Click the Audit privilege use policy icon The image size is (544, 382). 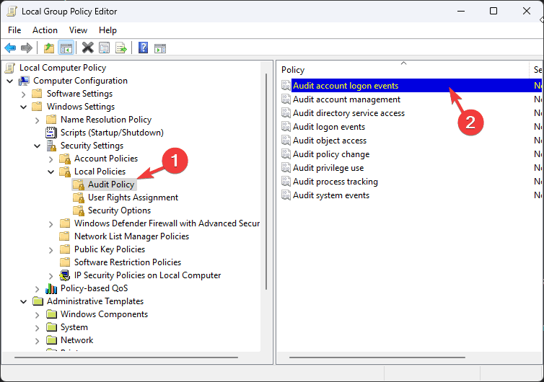pyautogui.click(x=286, y=168)
